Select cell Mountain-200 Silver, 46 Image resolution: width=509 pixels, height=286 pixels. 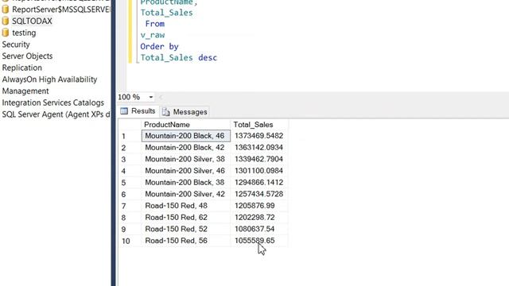click(x=185, y=171)
